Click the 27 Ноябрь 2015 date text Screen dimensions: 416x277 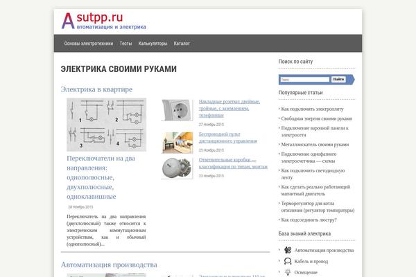211,125
